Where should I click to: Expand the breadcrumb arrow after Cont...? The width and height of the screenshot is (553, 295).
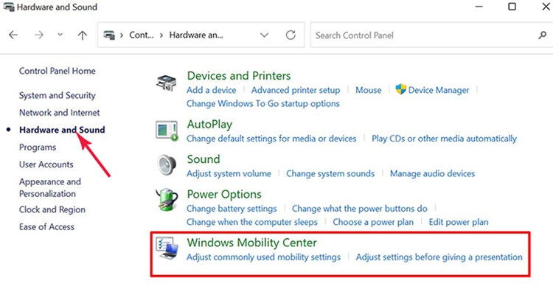(161, 35)
